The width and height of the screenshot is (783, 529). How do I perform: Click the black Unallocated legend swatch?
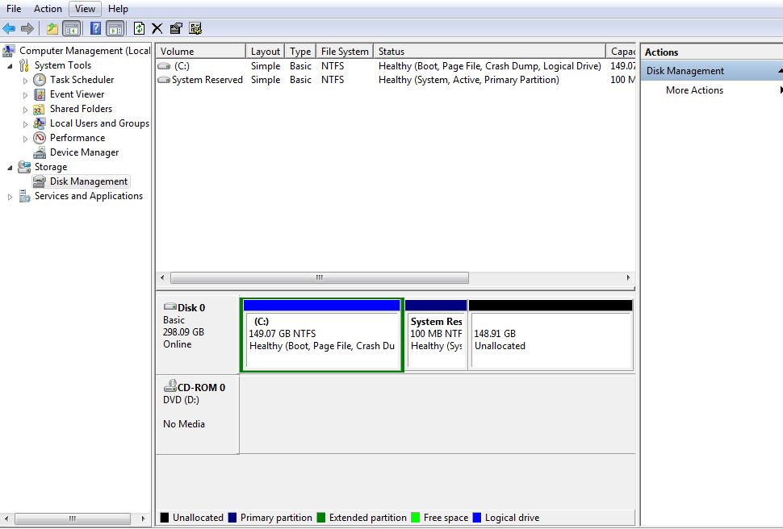click(165, 518)
